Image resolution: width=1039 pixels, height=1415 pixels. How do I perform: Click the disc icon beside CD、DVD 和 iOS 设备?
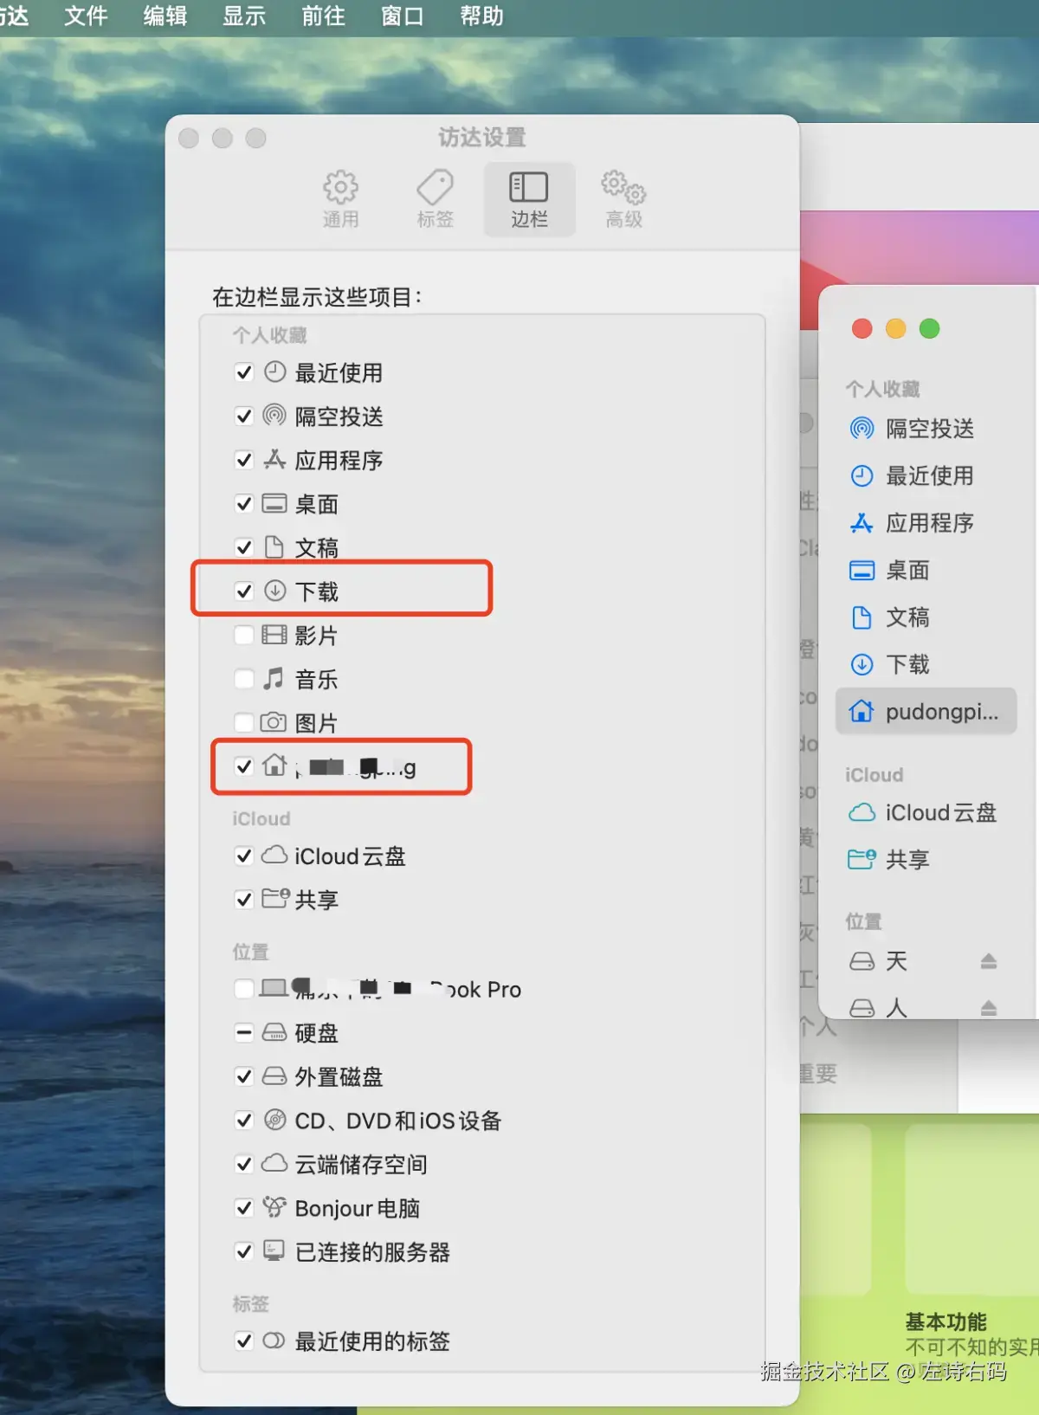click(274, 1120)
